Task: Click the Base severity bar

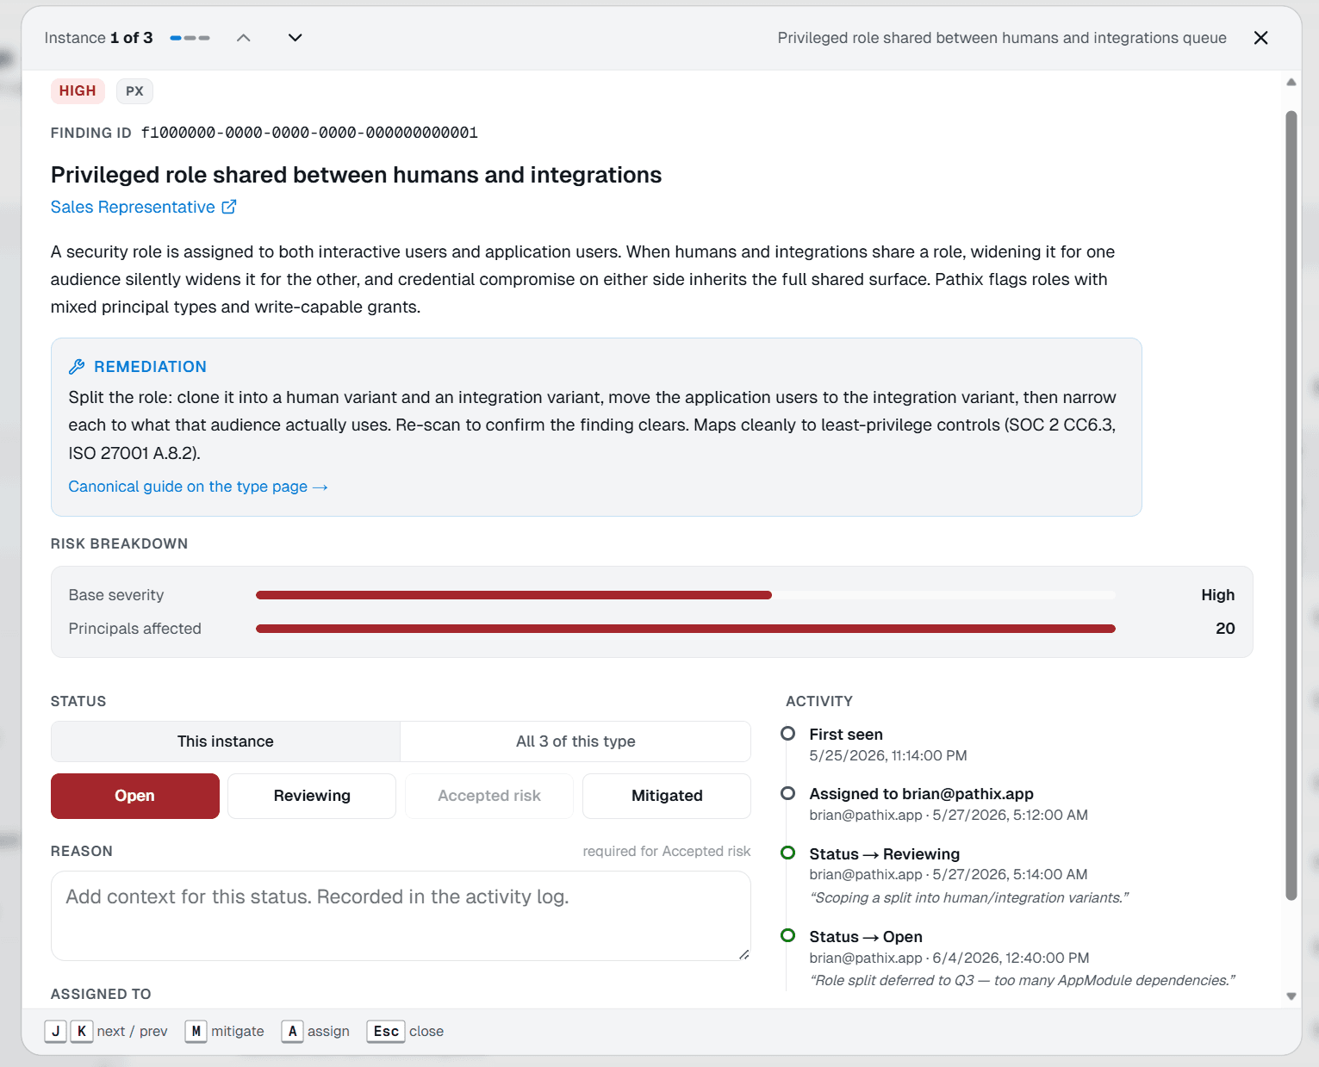Action: [686, 595]
